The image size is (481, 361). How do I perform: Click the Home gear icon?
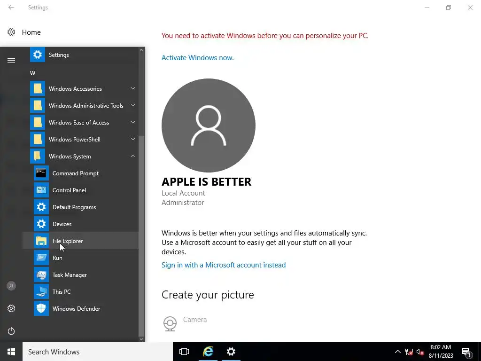click(11, 32)
